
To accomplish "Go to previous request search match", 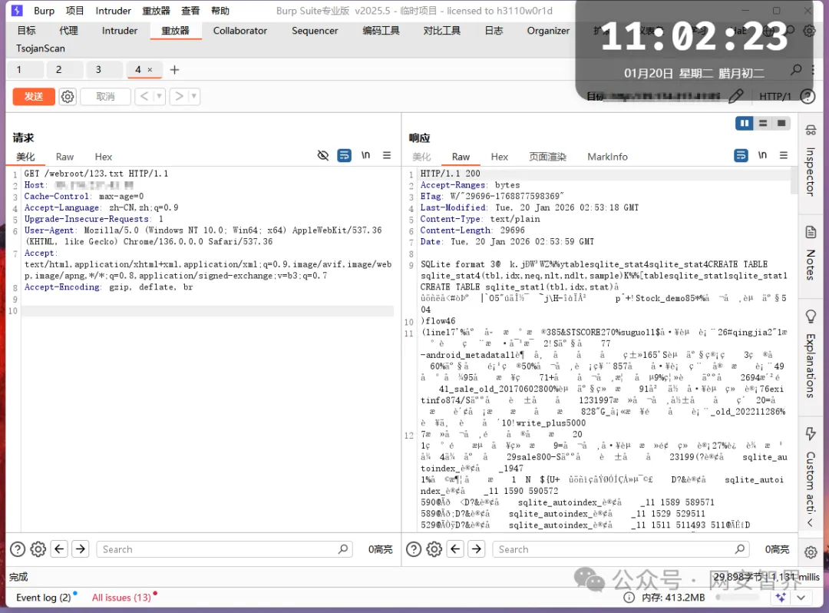I will click(x=59, y=549).
